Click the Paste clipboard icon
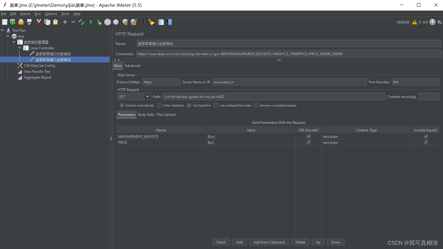 click(x=55, y=22)
